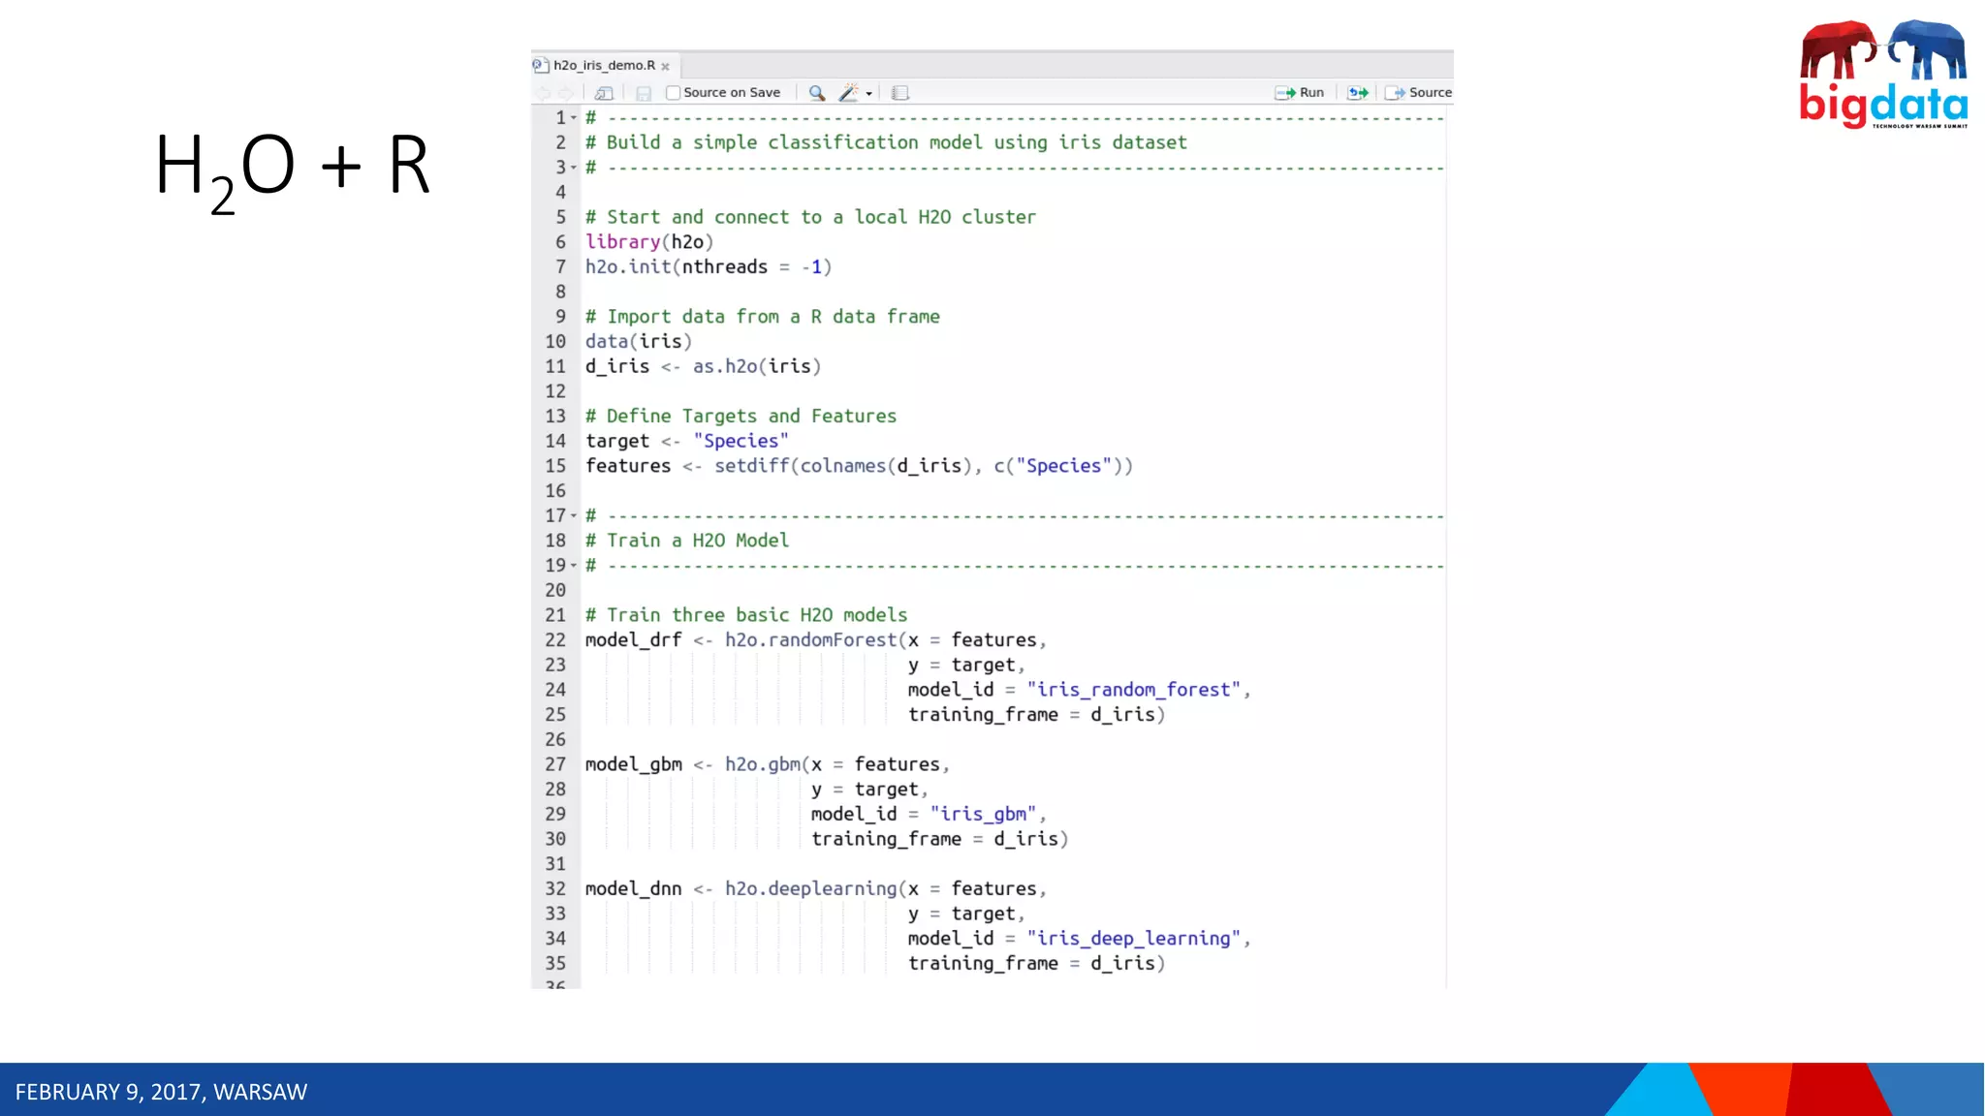
Task: Collapse the fold arrow at line 3
Action: 574,168
